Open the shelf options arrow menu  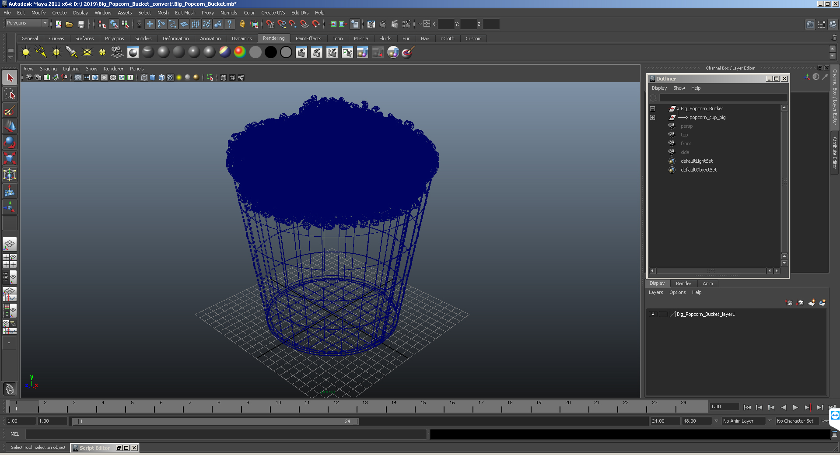11,57
